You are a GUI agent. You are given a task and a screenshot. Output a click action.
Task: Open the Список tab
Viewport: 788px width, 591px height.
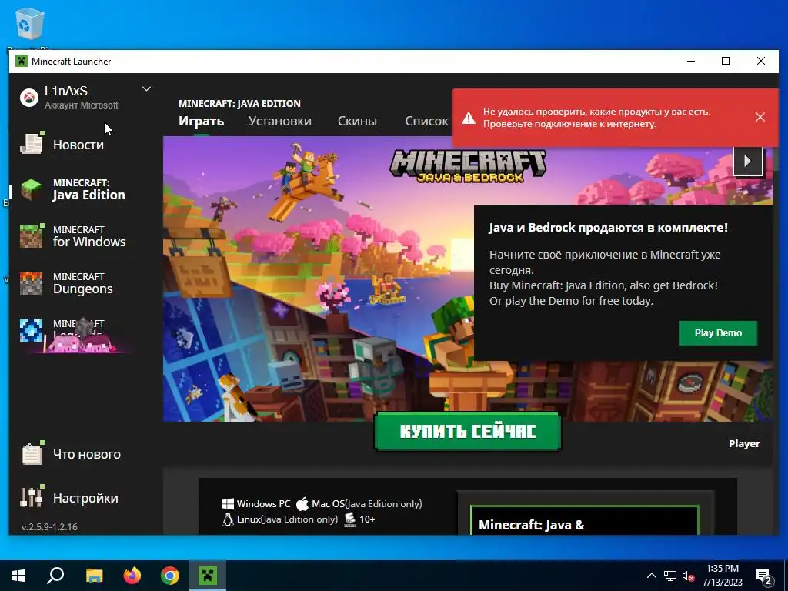(x=426, y=121)
